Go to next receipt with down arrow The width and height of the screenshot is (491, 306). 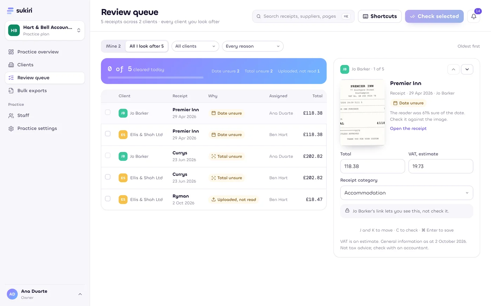click(467, 69)
